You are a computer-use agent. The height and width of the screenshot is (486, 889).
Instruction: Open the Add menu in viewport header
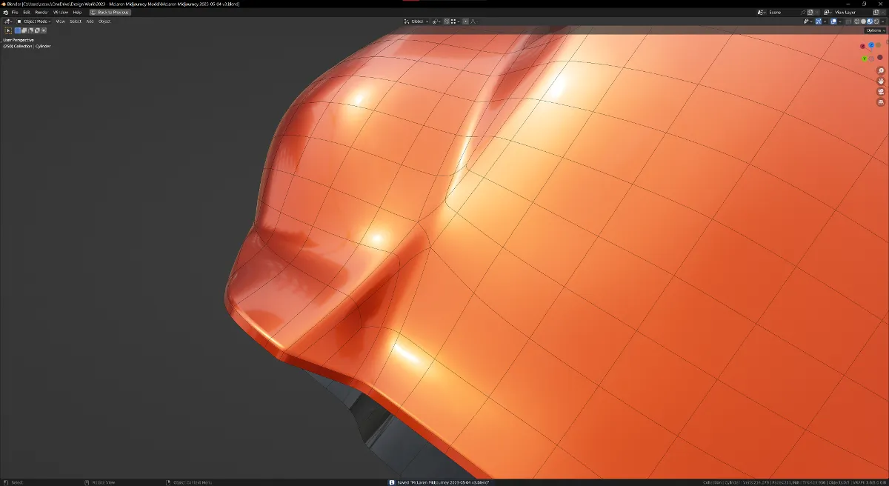tap(90, 21)
